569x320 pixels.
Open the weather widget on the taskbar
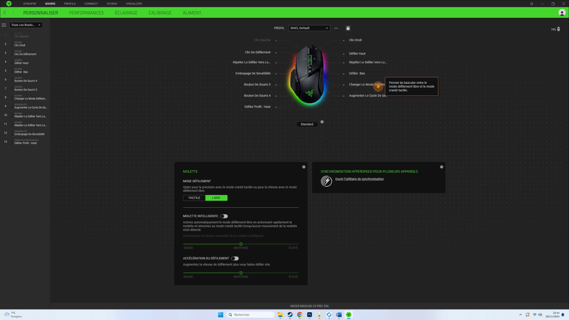(13, 314)
